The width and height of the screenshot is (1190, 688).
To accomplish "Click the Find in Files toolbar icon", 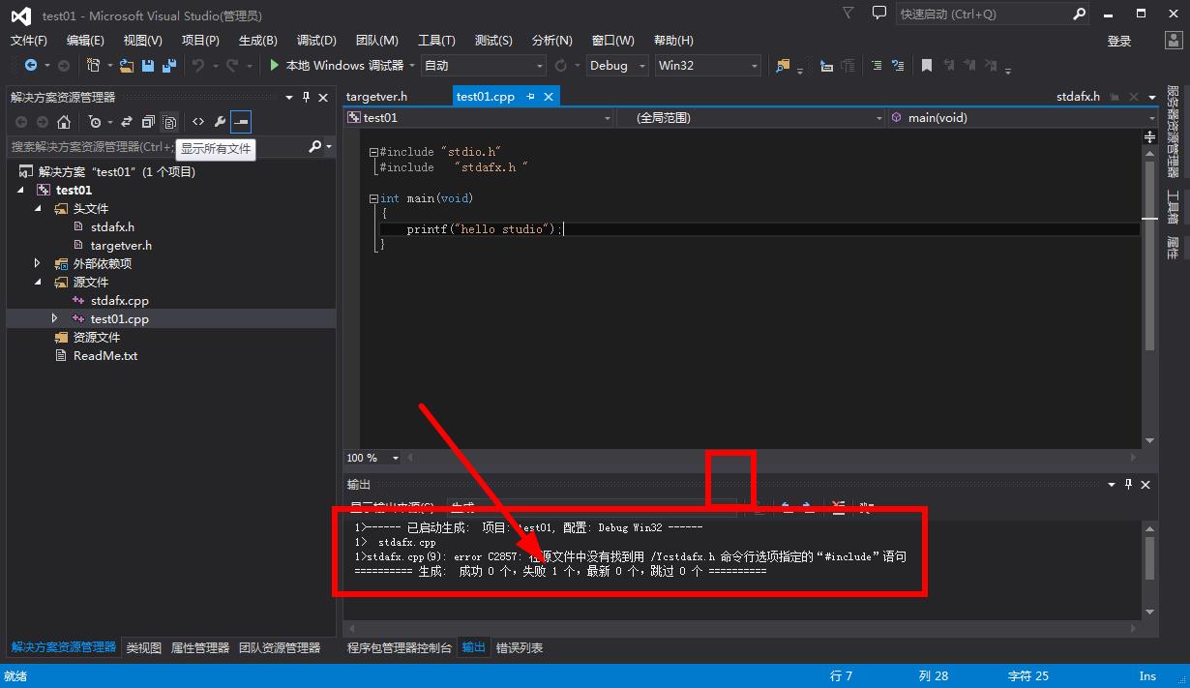I will [782, 65].
